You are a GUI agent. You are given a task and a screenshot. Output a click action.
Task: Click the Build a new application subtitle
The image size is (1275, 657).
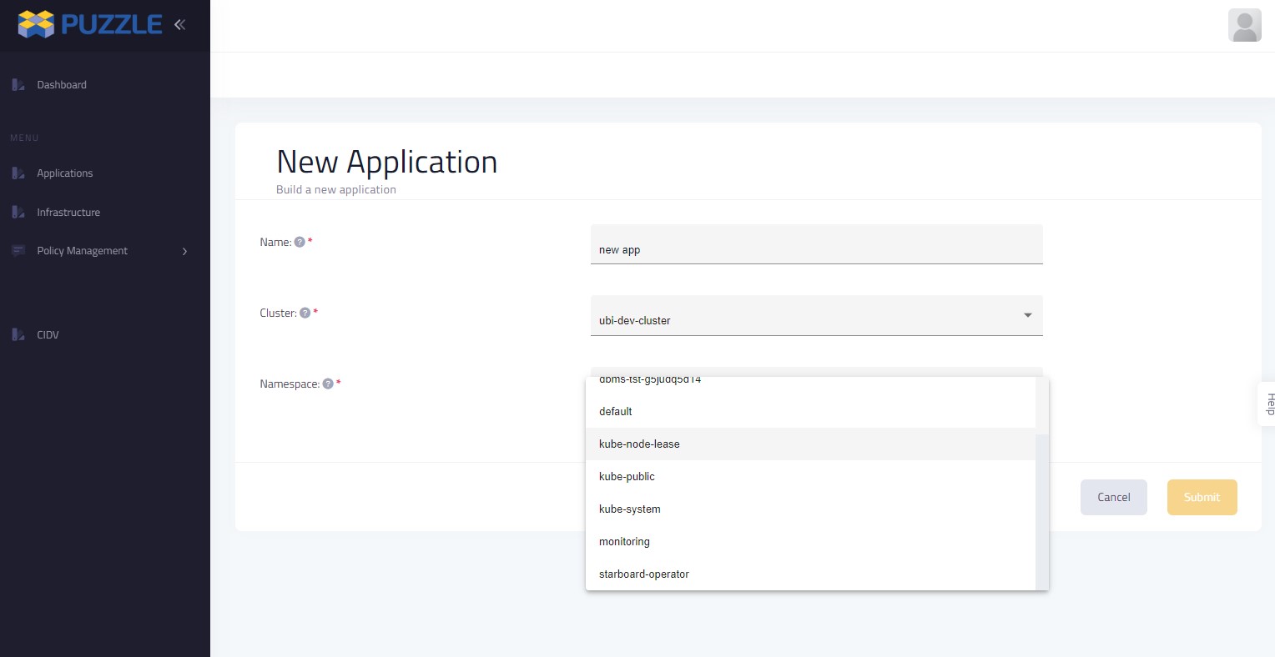pyautogui.click(x=336, y=190)
